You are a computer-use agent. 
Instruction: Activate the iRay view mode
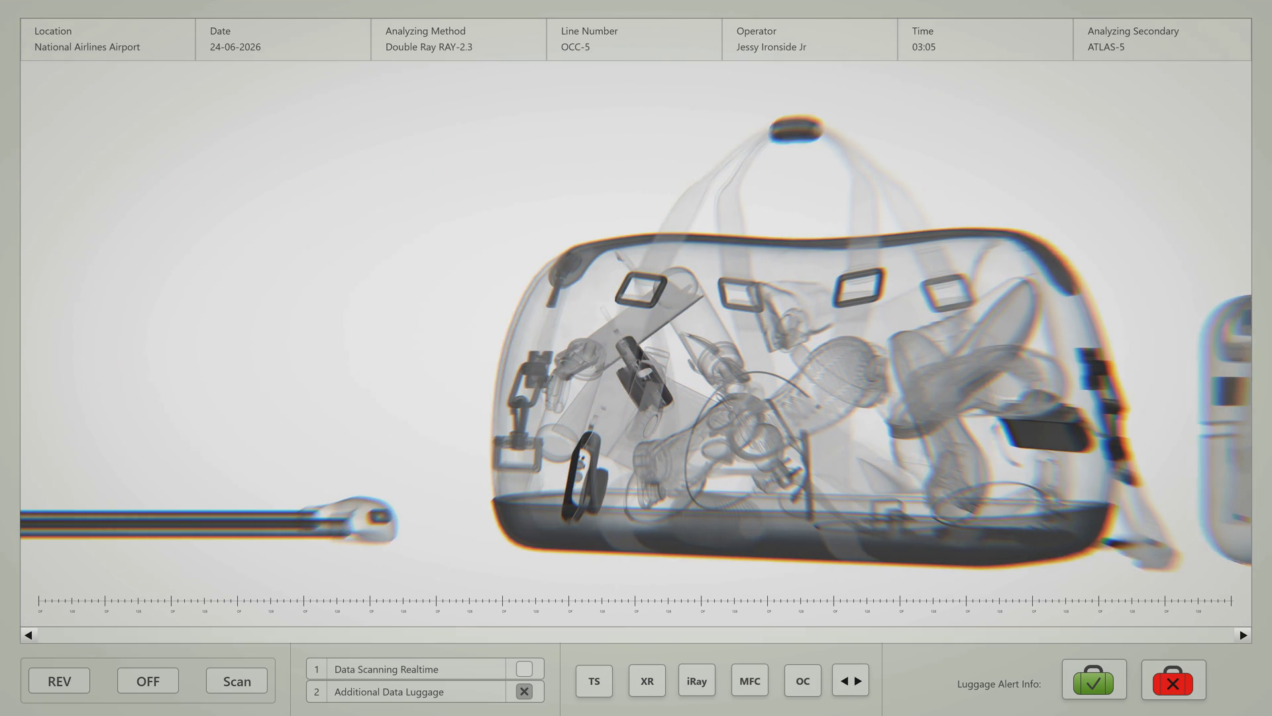click(696, 681)
